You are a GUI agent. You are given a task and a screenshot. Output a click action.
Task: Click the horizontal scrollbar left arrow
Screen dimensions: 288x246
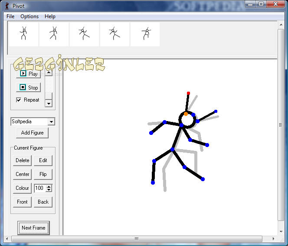(x=7, y=239)
